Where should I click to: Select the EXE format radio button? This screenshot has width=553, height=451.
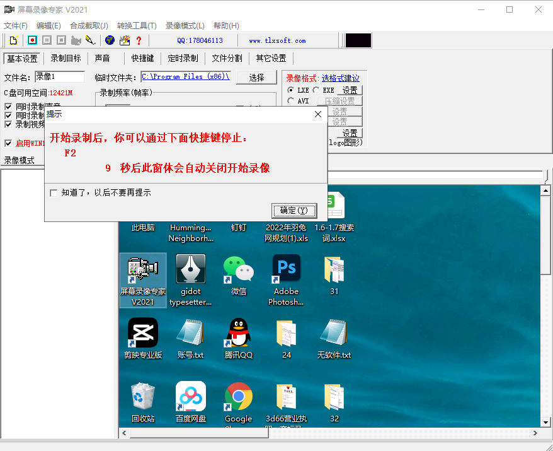point(316,90)
